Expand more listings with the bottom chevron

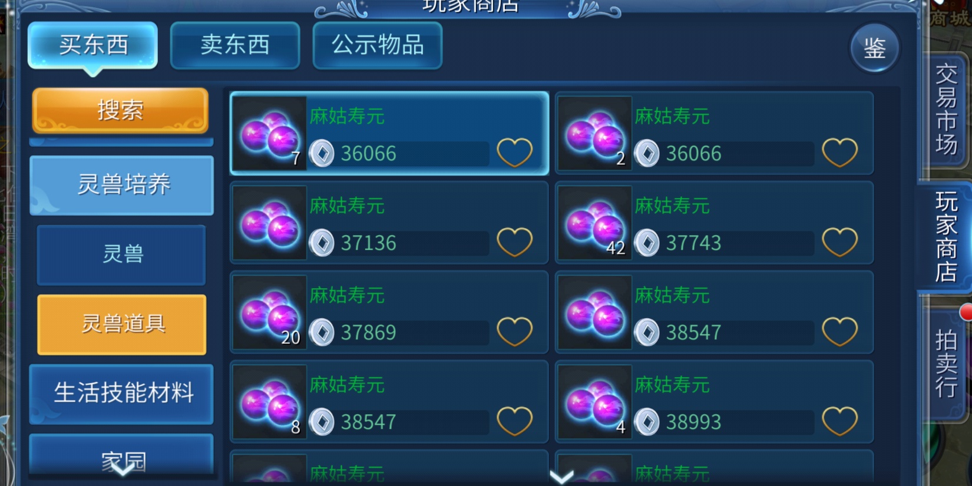[561, 476]
